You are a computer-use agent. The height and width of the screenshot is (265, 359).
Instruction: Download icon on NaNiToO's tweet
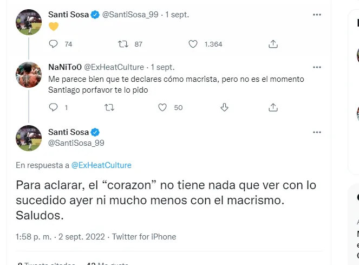pos(225,107)
